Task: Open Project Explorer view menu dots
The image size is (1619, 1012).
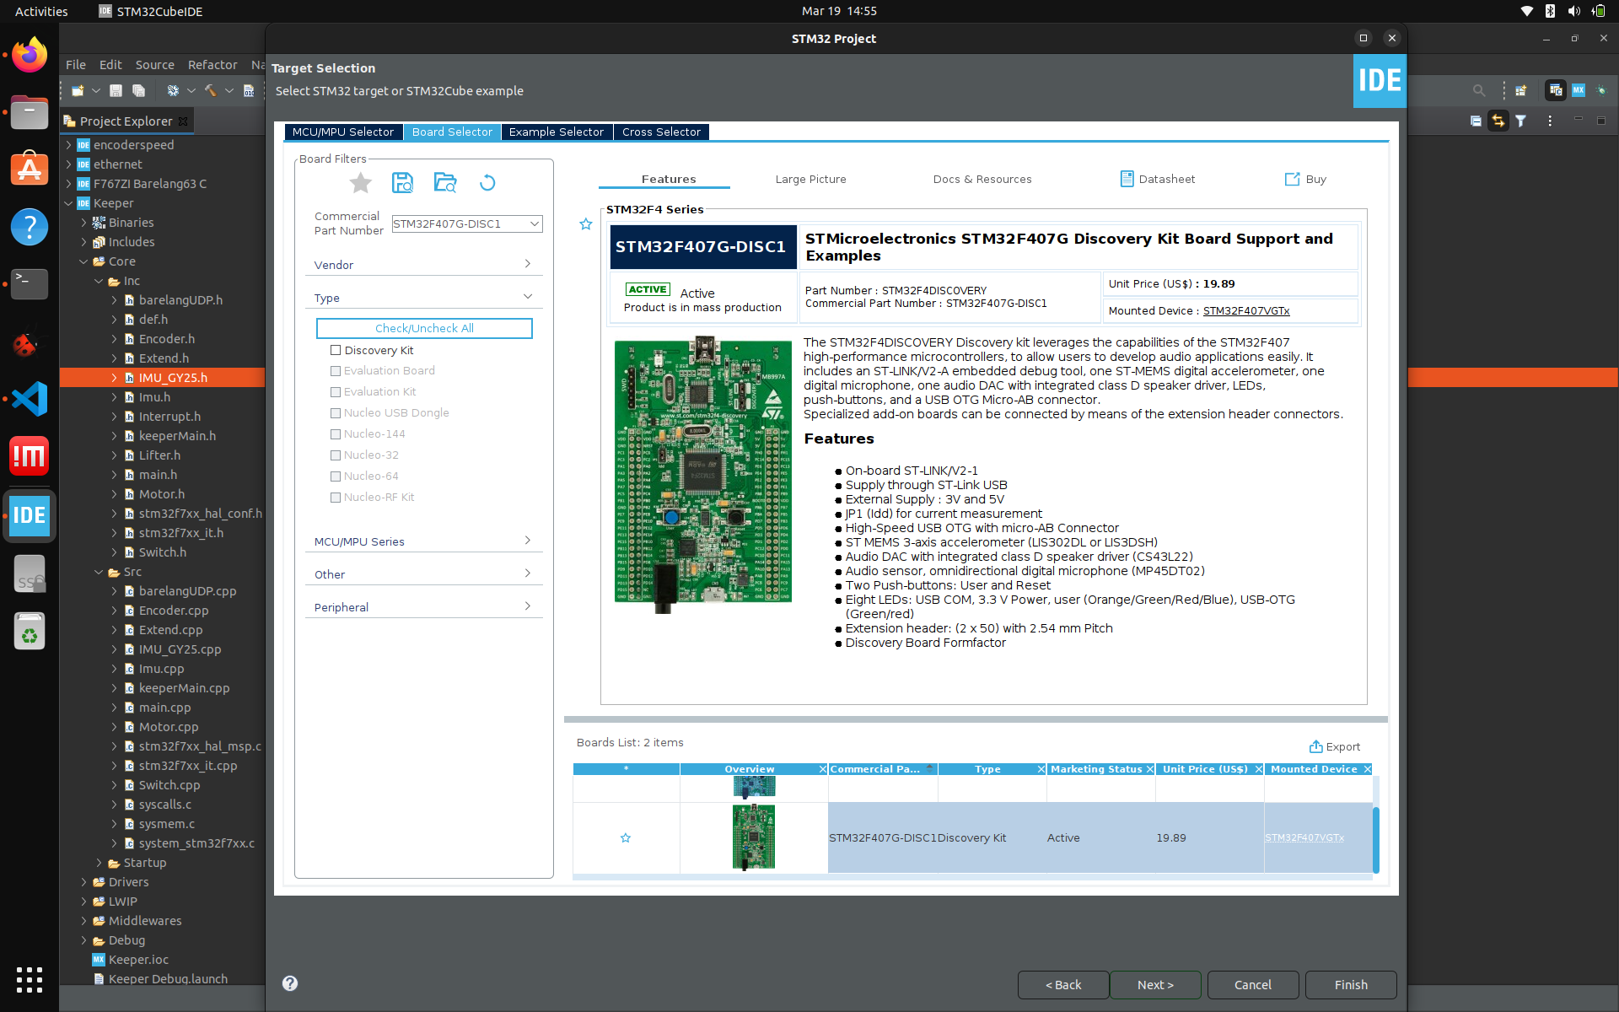Action: coord(1550,121)
